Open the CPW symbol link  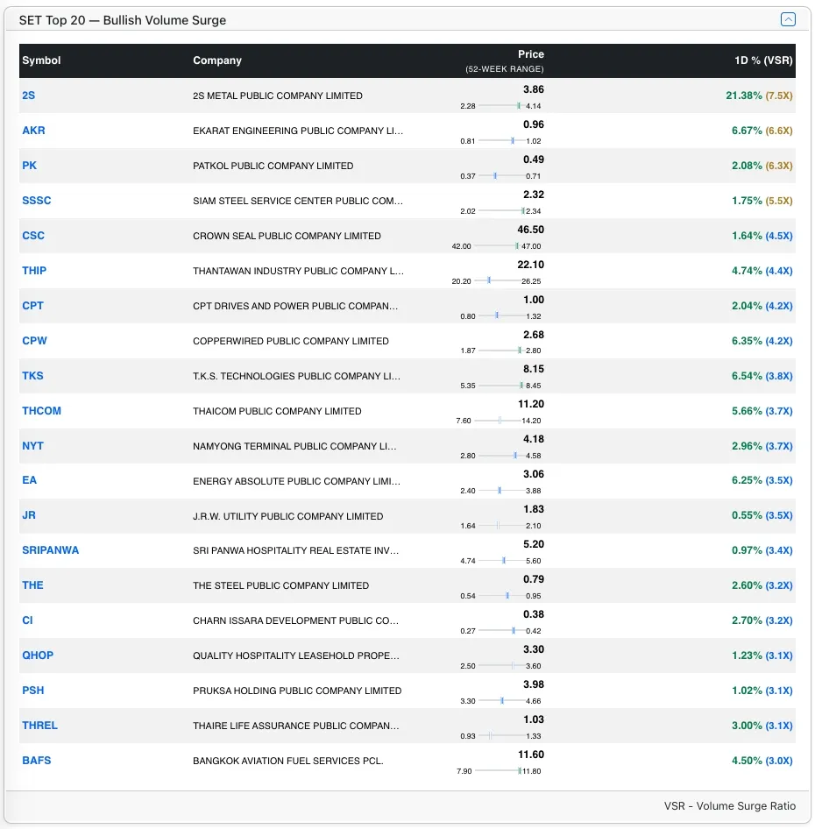tap(34, 341)
